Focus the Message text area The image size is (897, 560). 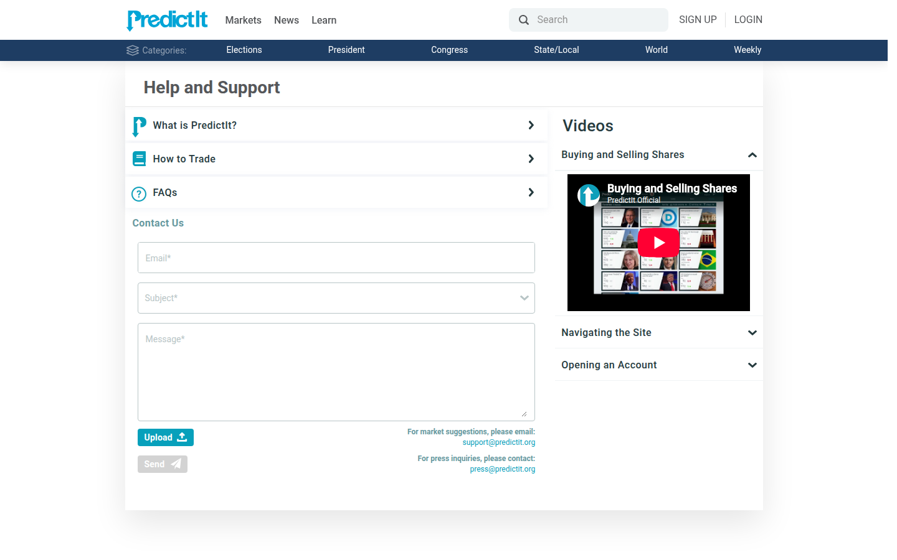[x=336, y=372]
